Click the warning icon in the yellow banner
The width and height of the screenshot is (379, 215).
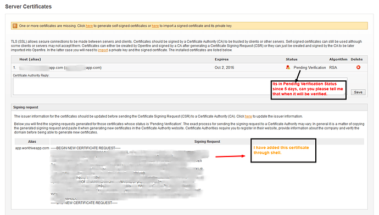tap(15, 26)
